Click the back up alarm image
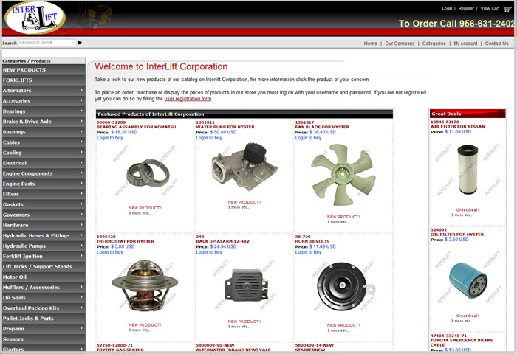Viewport: 517px width, 354px height. pyautogui.click(x=244, y=285)
